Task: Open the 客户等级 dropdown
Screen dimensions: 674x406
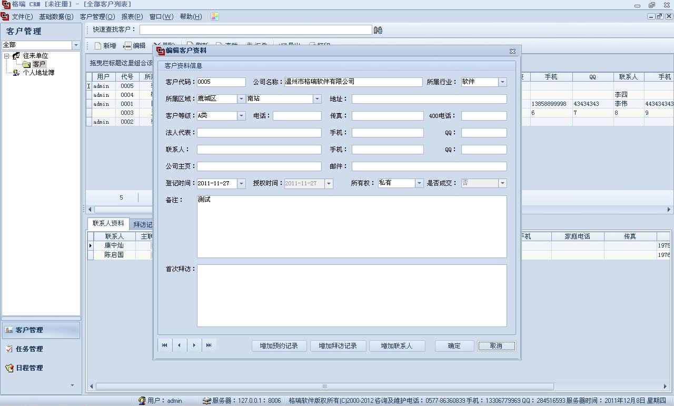Action: pos(241,116)
